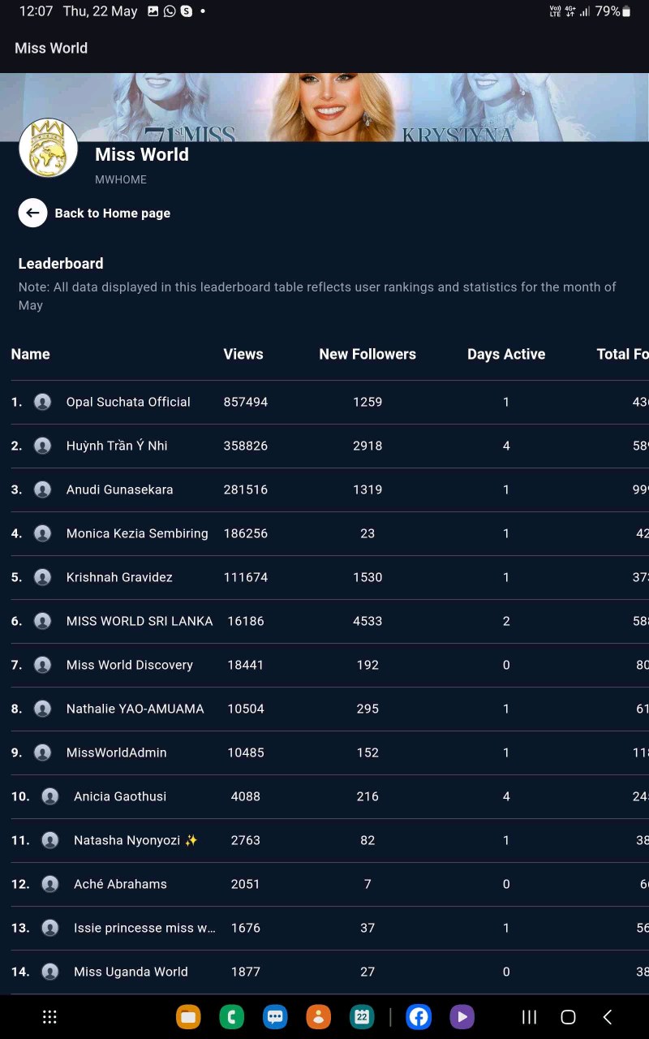The image size is (649, 1039).
Task: Tap the Android back navigation button
Action: coord(607,1017)
